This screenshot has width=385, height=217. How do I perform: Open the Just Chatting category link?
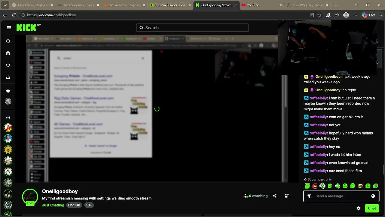tap(53, 205)
